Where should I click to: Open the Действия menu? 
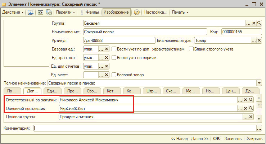click(x=13, y=12)
